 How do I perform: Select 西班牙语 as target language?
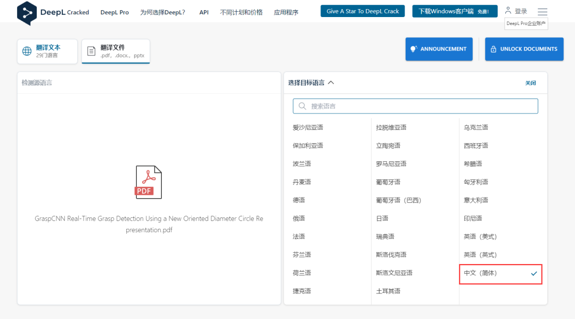[475, 145]
